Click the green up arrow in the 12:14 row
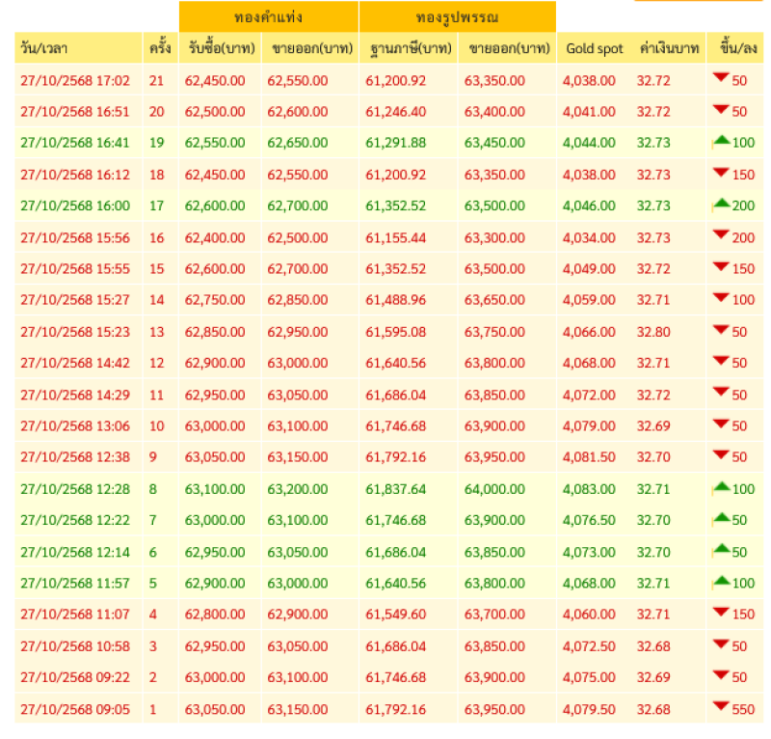771x739 pixels. pyautogui.click(x=720, y=550)
